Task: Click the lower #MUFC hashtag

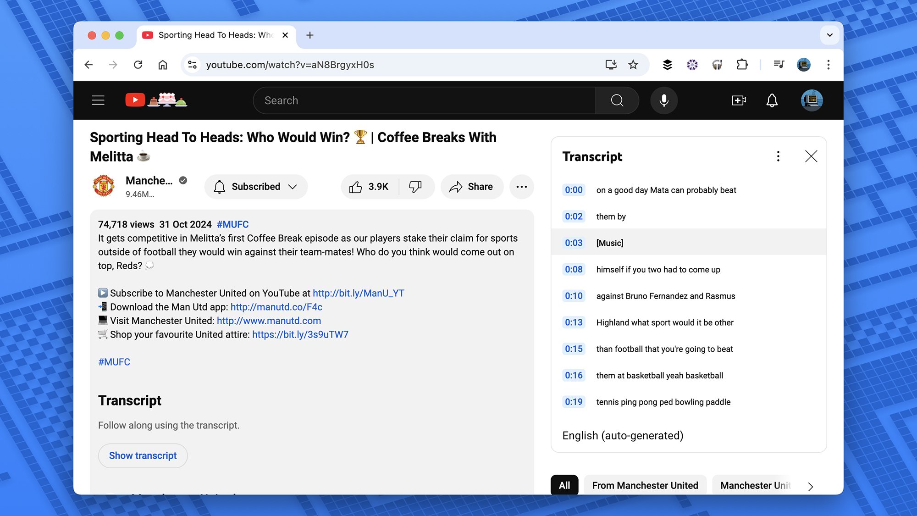Action: pyautogui.click(x=114, y=362)
